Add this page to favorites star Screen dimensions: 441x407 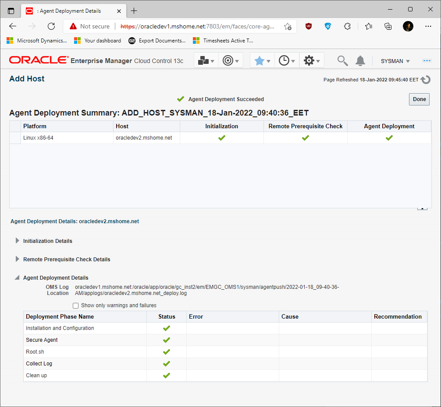(288, 26)
